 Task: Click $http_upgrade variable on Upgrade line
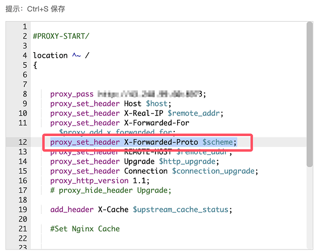pos(190,161)
